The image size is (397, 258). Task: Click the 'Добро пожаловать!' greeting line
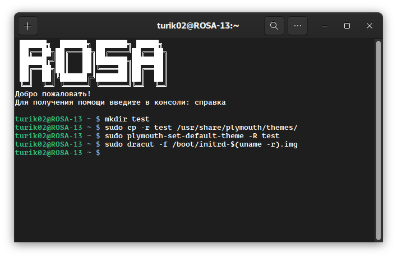[53, 94]
